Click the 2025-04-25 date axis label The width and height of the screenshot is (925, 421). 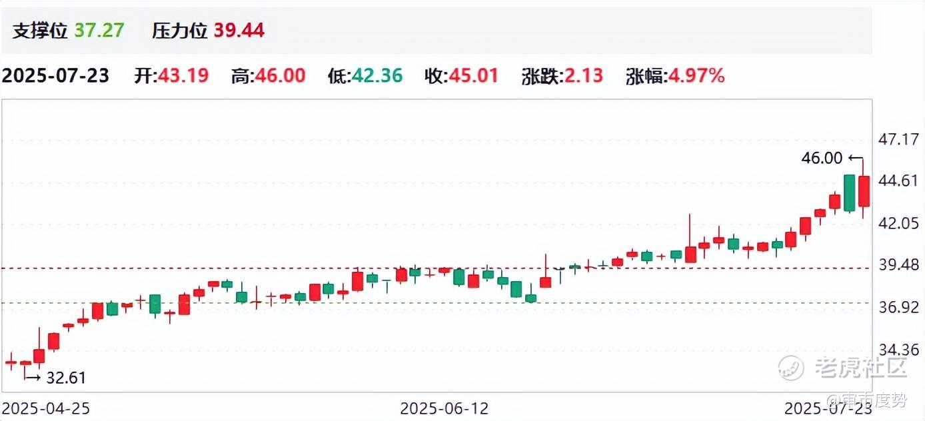[46, 408]
